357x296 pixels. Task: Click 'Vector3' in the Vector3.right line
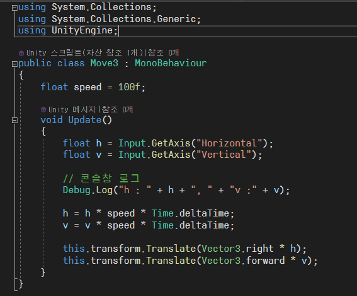(x=221, y=249)
